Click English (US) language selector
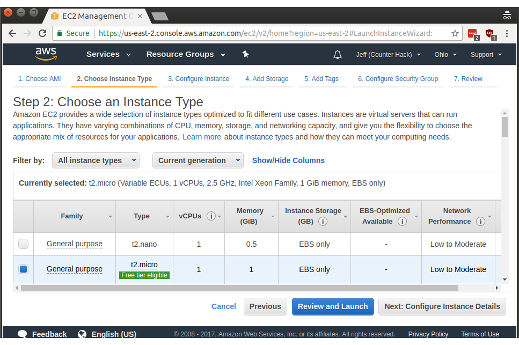 [114, 334]
